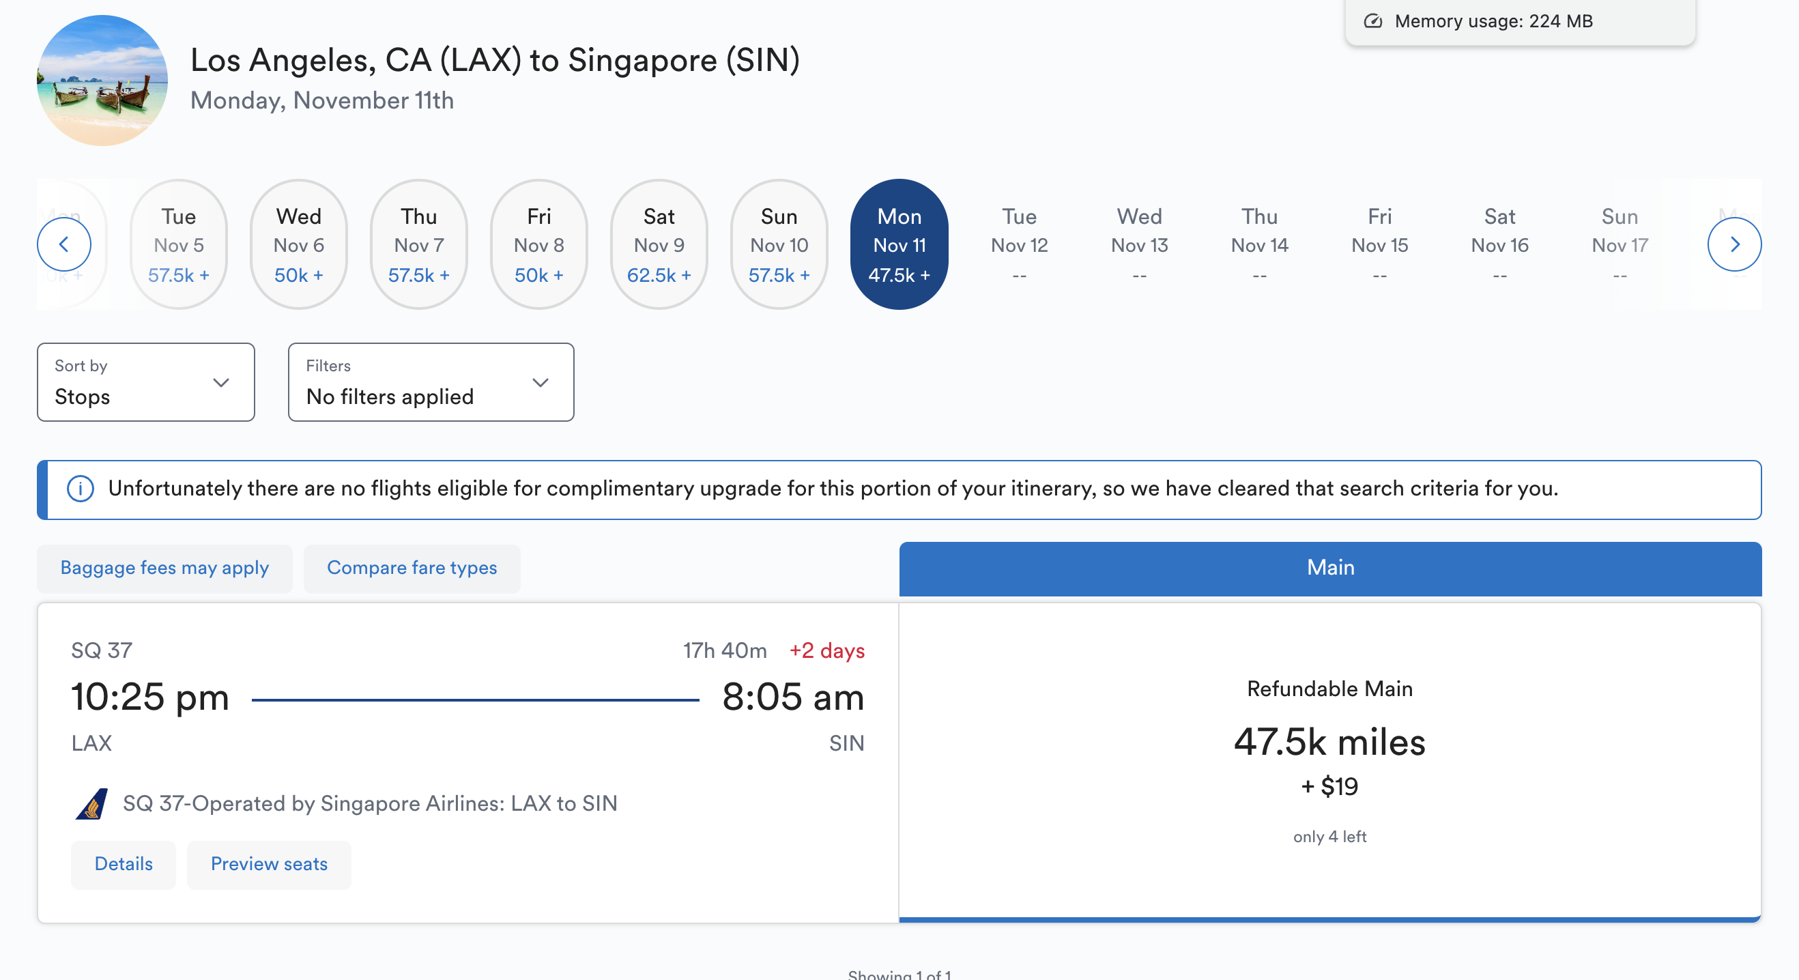Screen dimensions: 1799x980
Task: Click the '+ $19' taxes and fees text
Action: [x=1329, y=788]
